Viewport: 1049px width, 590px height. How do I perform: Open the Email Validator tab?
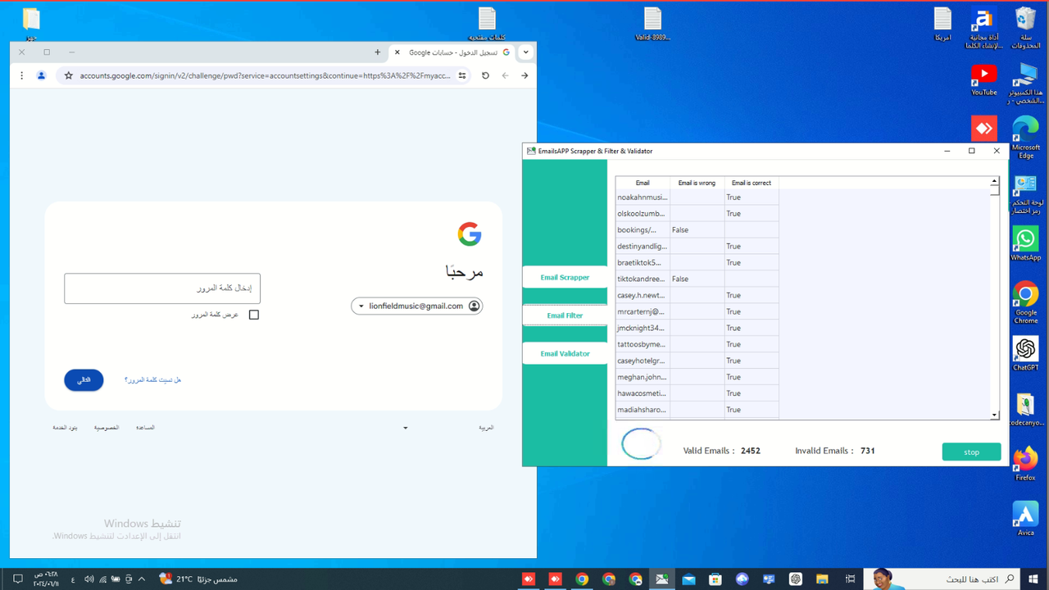(x=565, y=354)
